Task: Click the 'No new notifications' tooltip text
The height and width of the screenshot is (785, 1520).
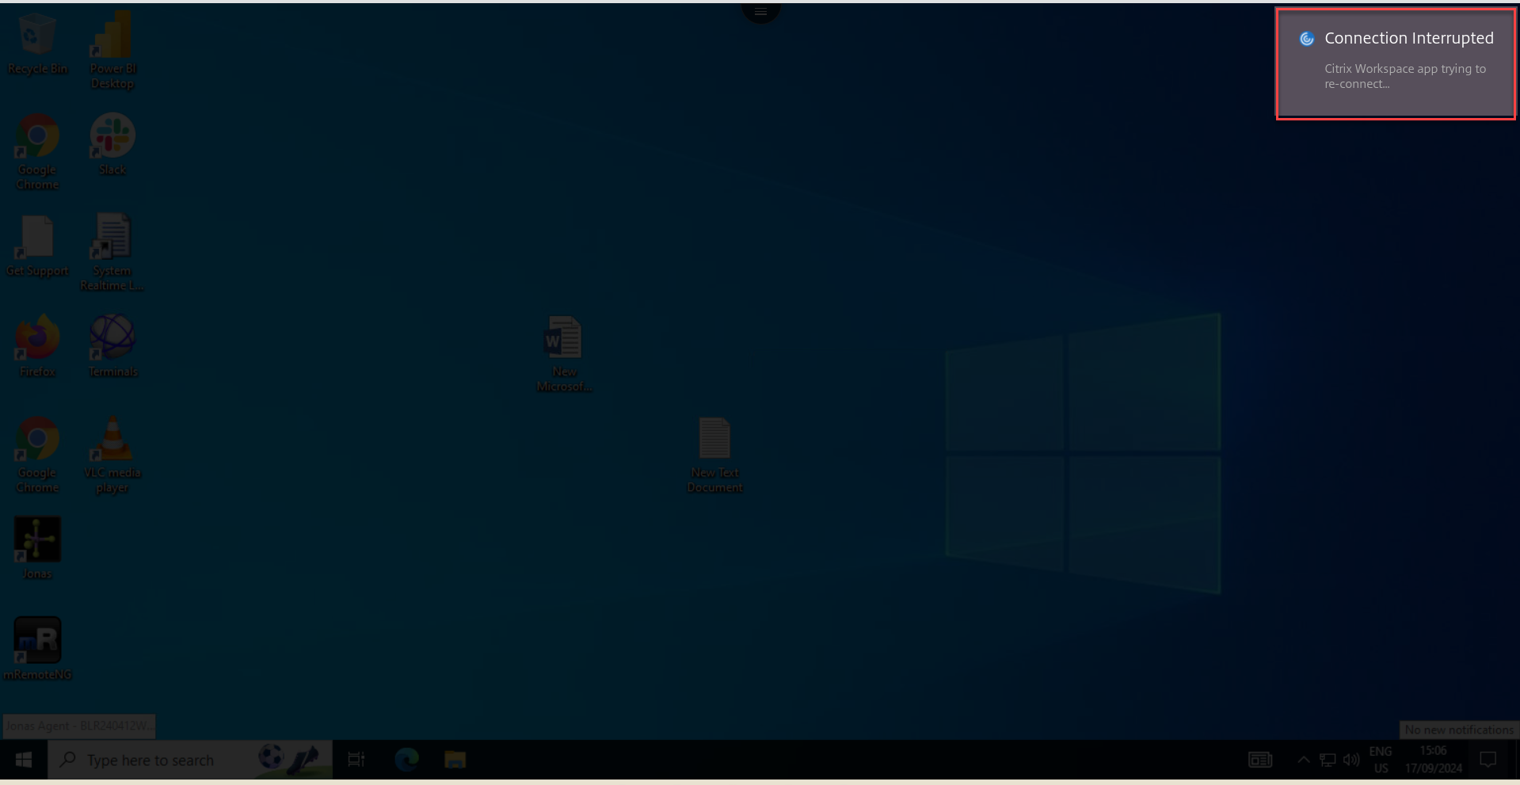Action: click(x=1459, y=730)
